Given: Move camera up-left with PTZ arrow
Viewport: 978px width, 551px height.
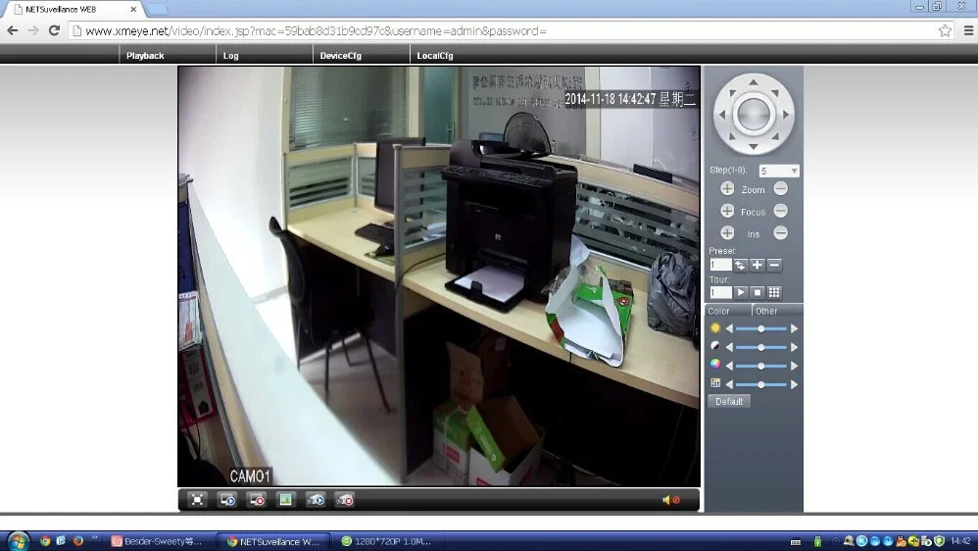Looking at the screenshot, I should (x=732, y=93).
